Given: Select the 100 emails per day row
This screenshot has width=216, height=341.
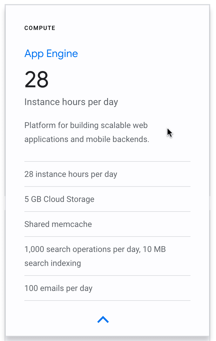Looking at the screenshot, I should (x=107, y=288).
